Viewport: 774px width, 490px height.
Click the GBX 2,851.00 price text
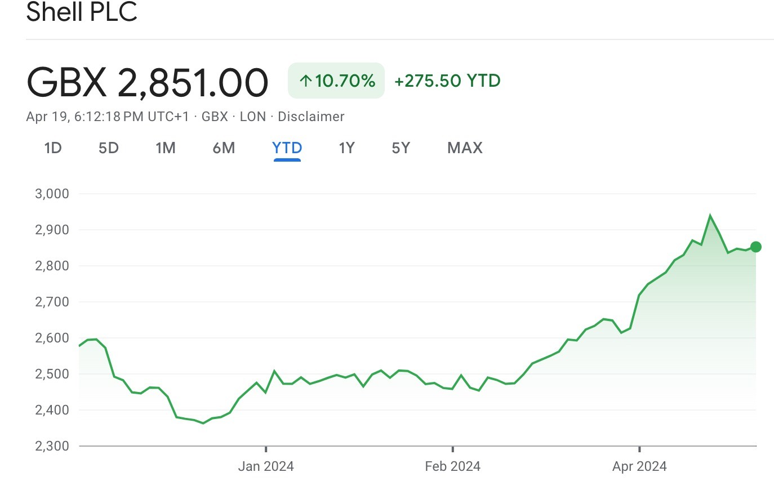pos(148,82)
